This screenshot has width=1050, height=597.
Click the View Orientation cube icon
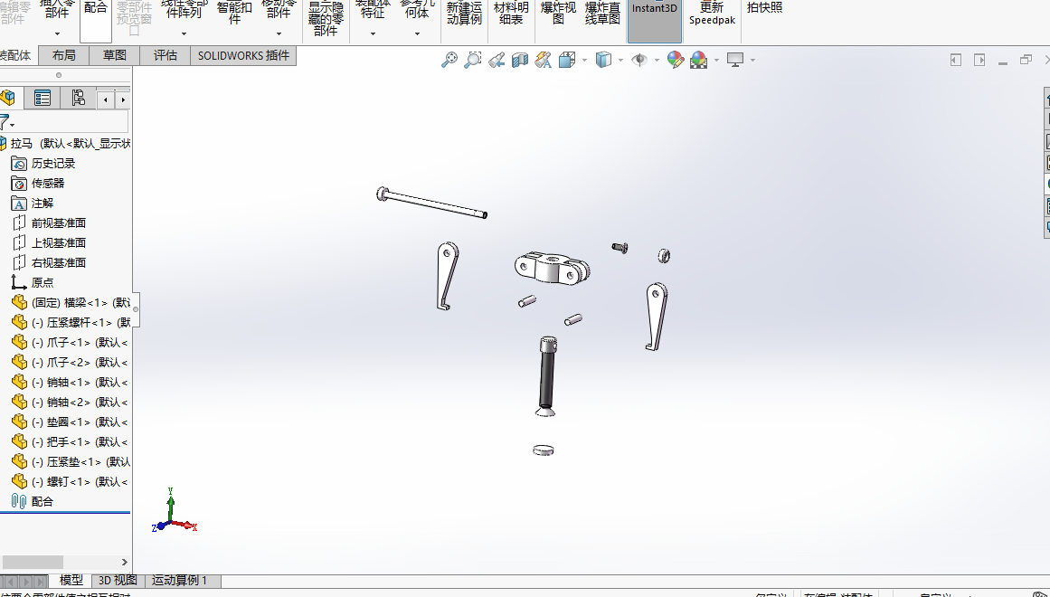566,60
